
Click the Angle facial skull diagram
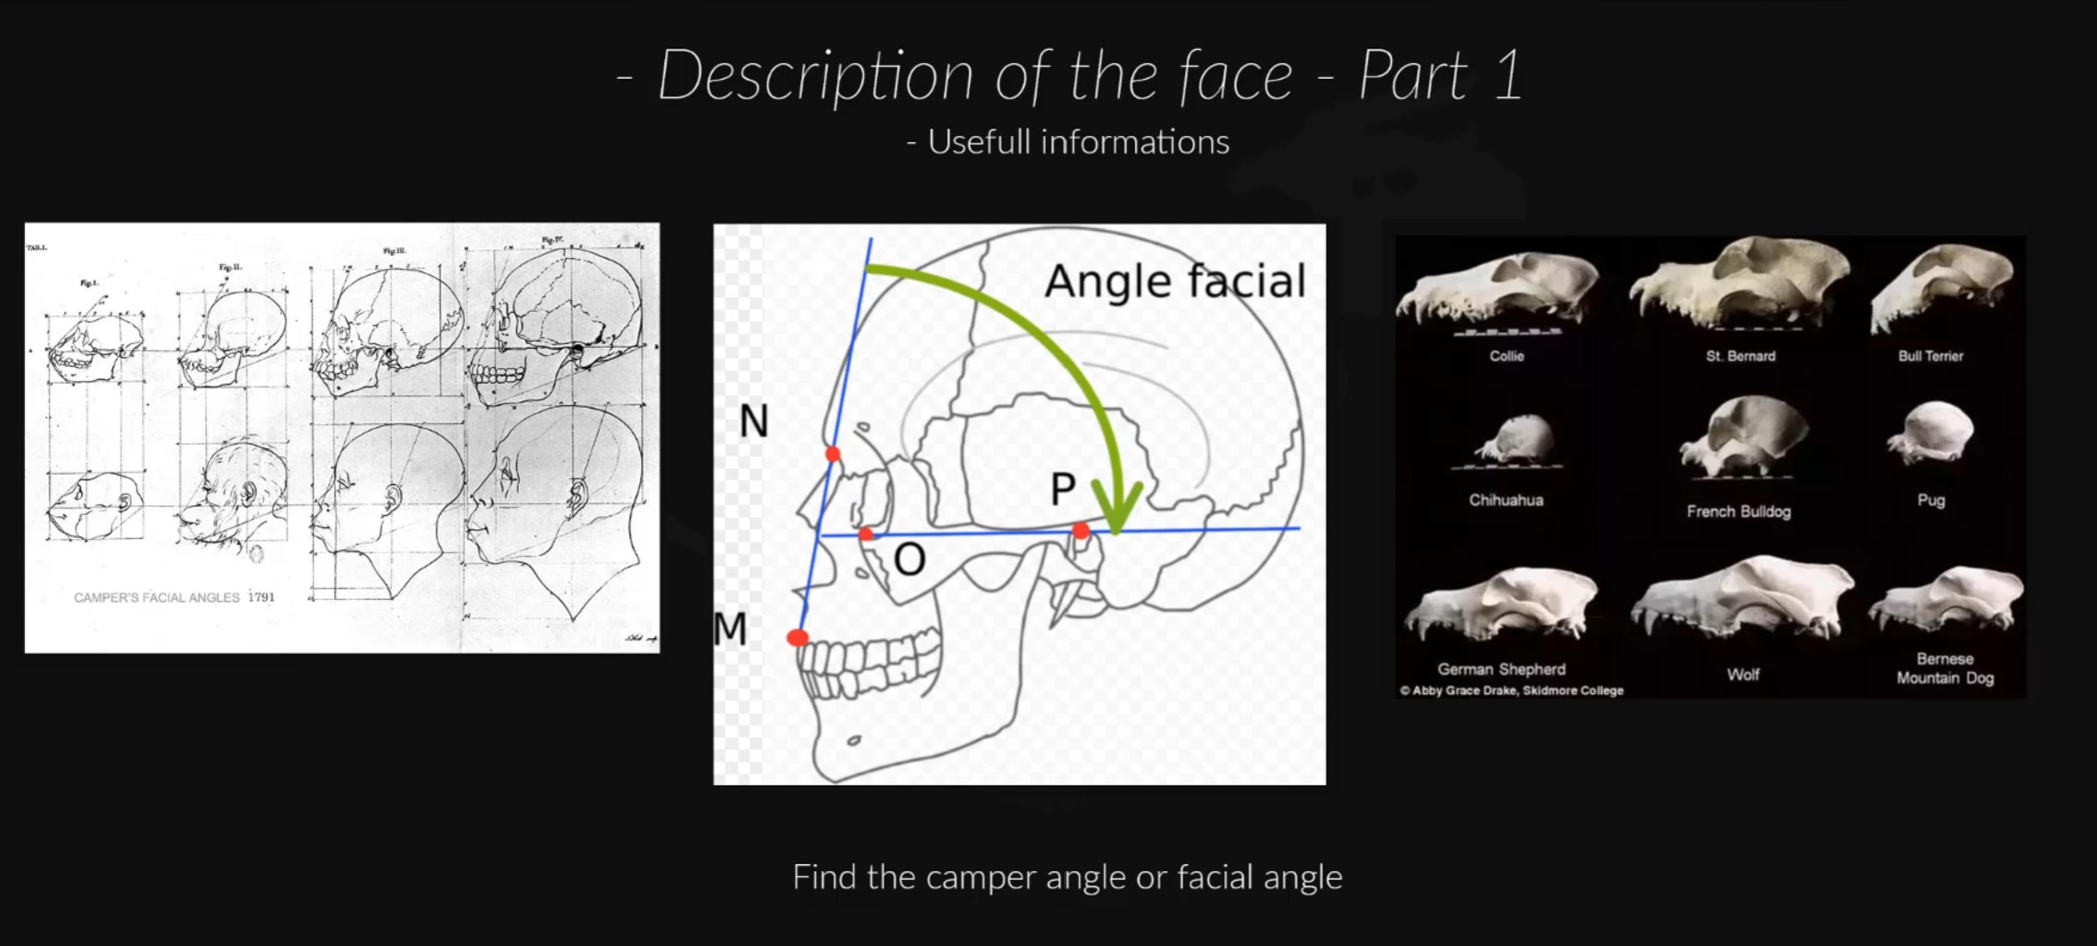point(1019,504)
